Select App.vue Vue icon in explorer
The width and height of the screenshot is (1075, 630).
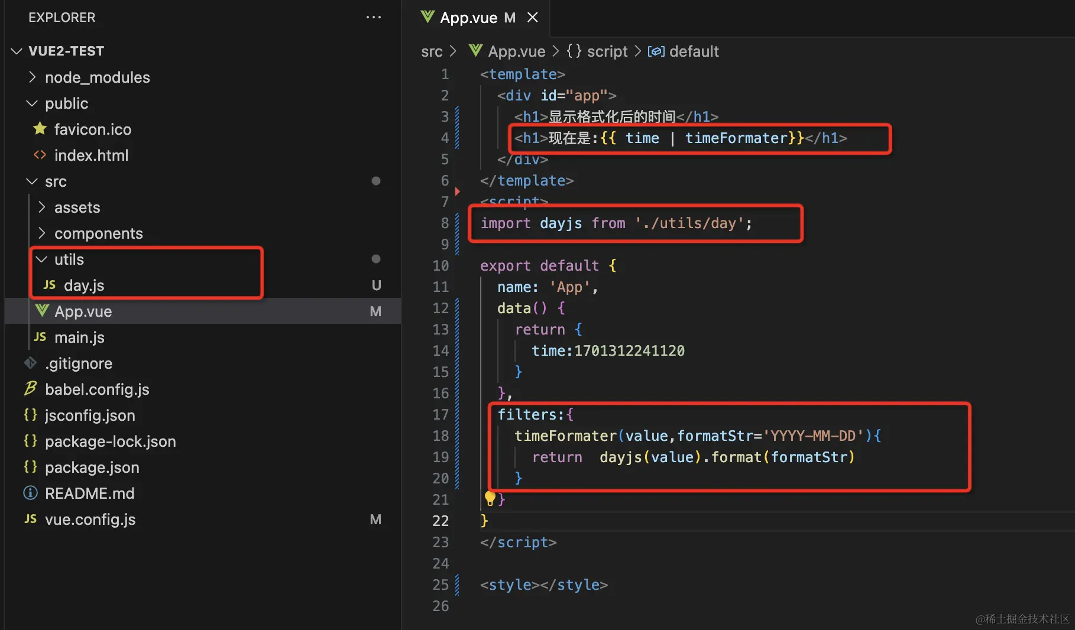pos(42,310)
